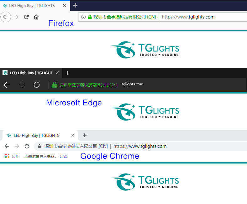247x204 pixels.
Task: Select Edge LED High Bay tab
Action: pos(31,73)
